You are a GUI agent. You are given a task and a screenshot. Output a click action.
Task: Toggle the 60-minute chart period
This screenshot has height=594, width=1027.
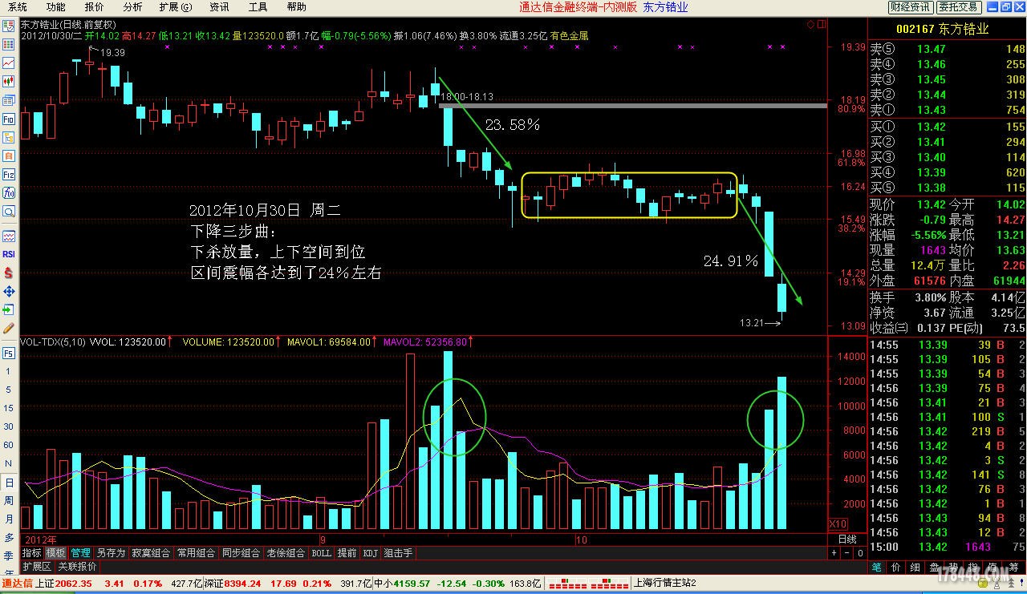9,445
